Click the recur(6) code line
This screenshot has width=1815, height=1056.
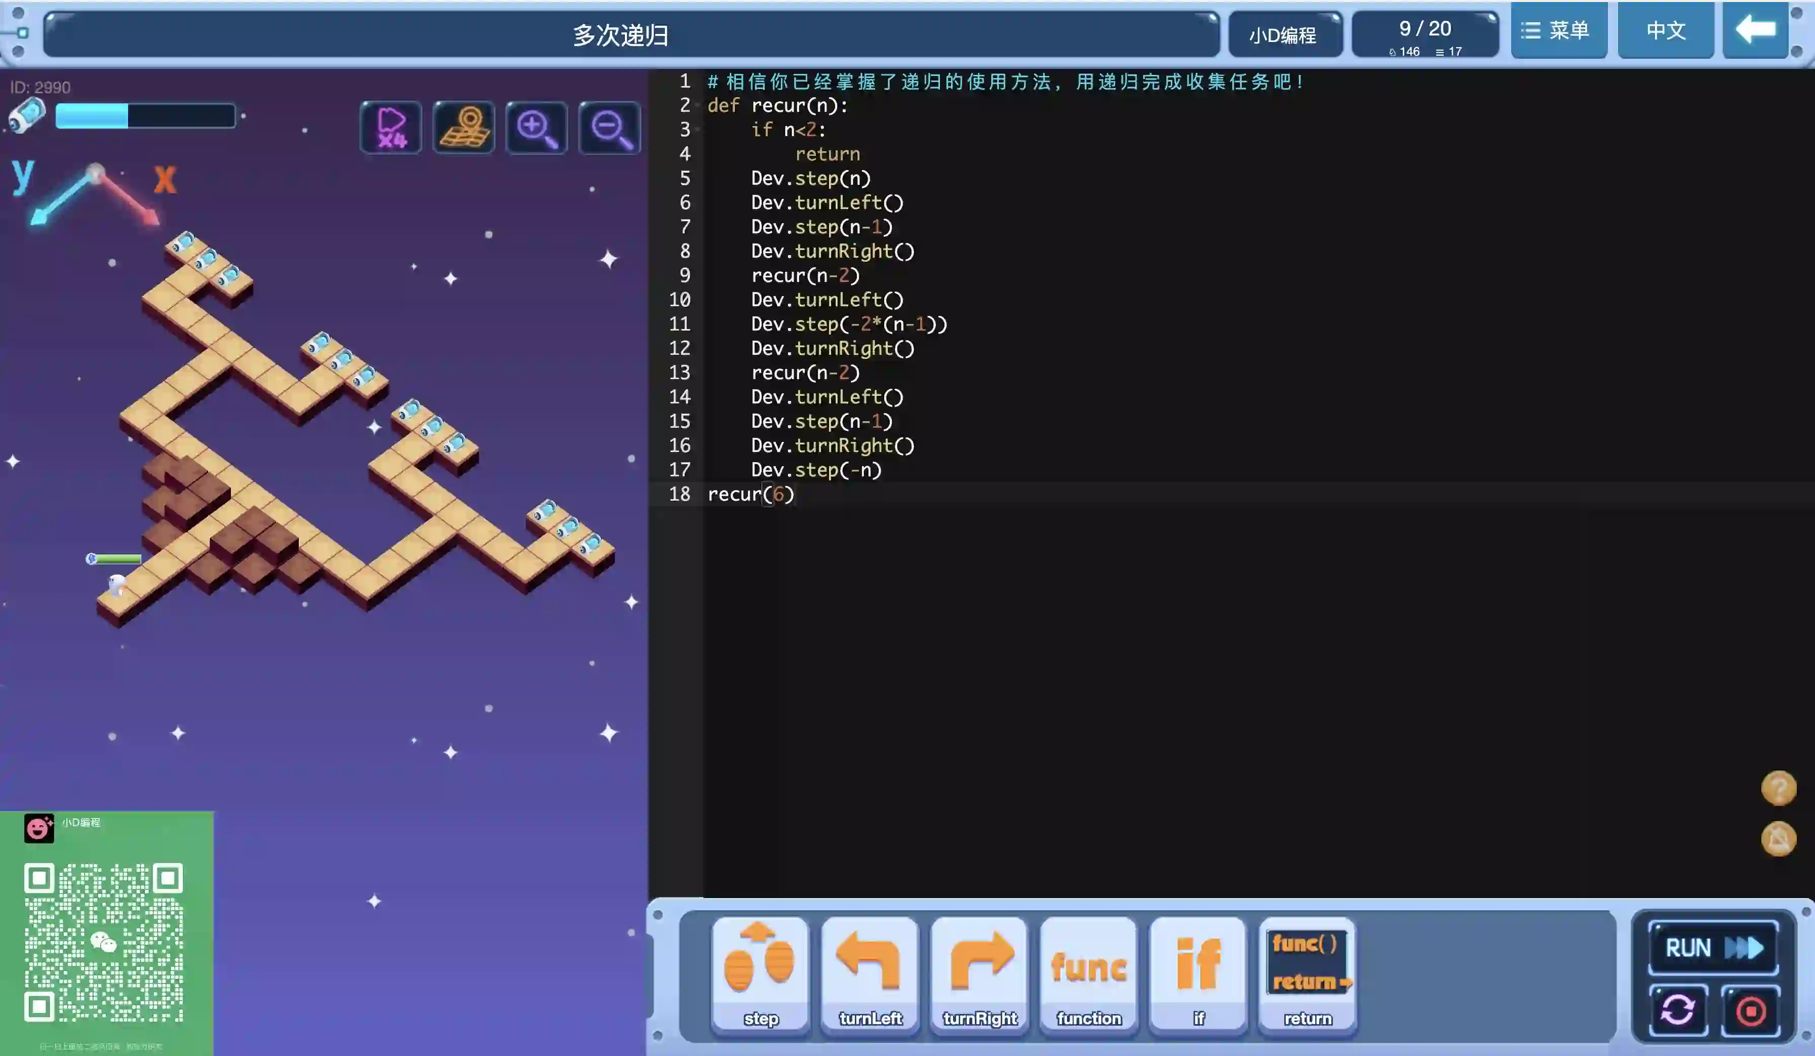point(751,495)
